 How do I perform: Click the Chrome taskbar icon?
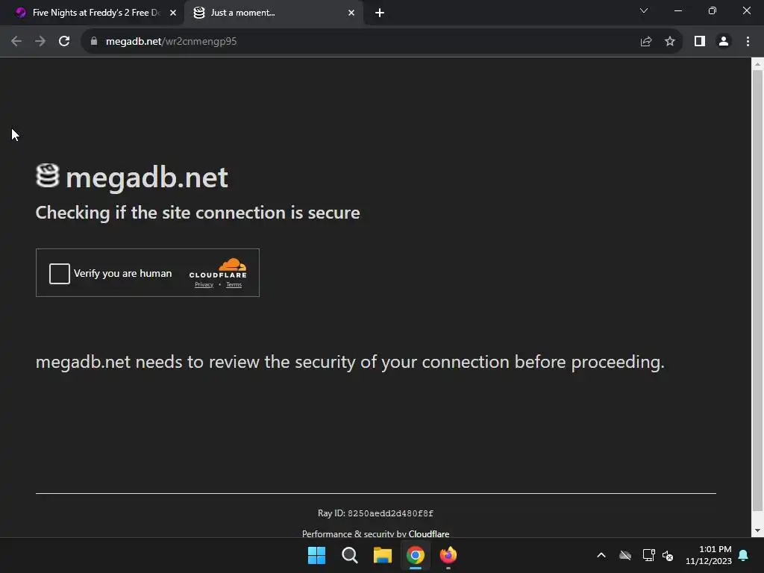(x=416, y=555)
